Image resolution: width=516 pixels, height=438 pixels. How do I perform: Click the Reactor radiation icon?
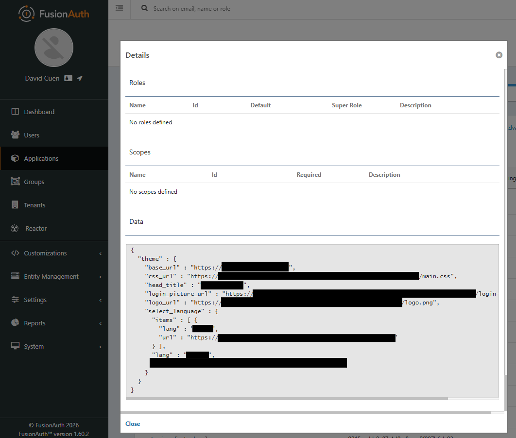click(x=15, y=228)
